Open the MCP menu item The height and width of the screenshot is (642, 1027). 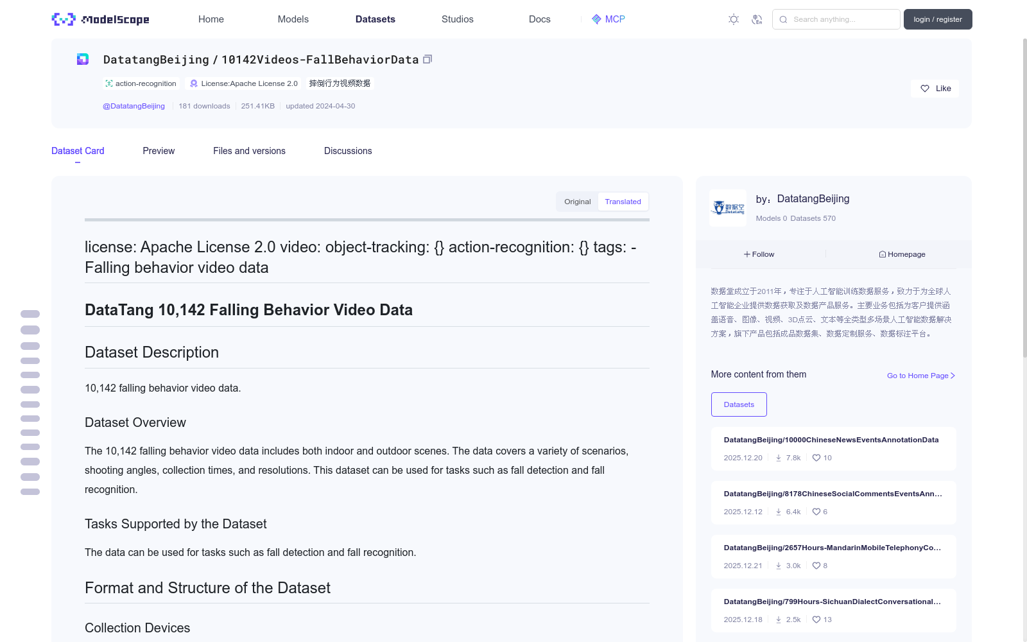tap(608, 19)
